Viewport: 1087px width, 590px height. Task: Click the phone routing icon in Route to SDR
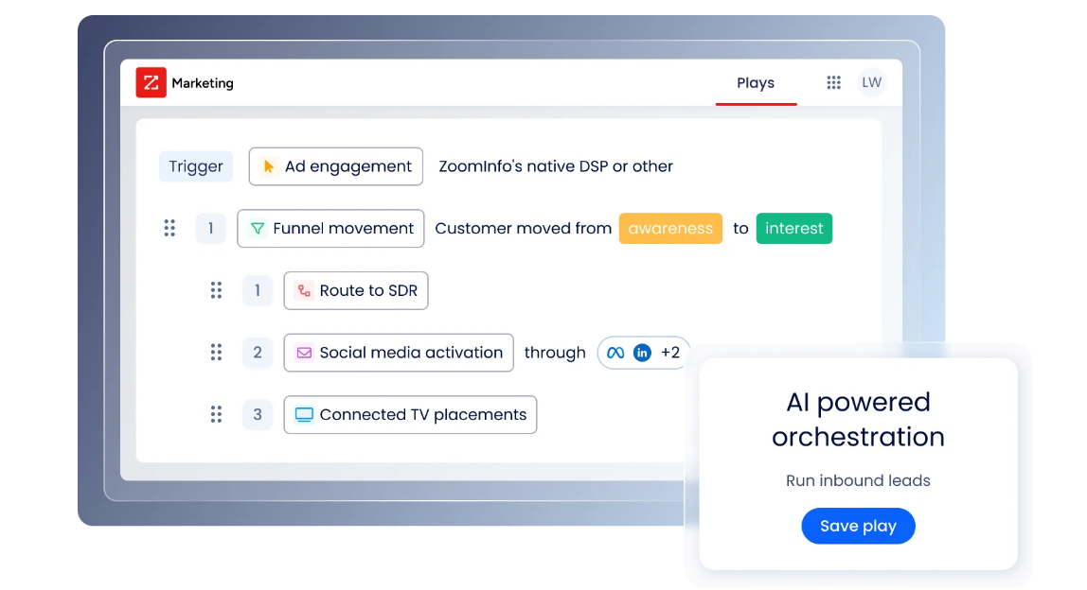(x=304, y=290)
